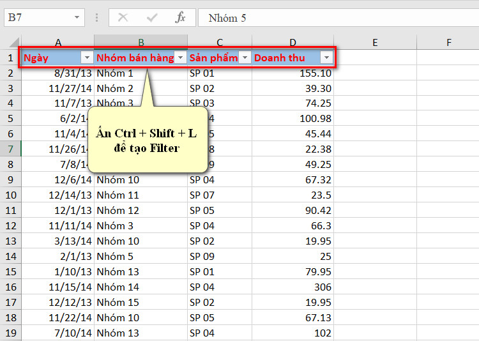Select column C header
This screenshot has width=479, height=341.
220,42
